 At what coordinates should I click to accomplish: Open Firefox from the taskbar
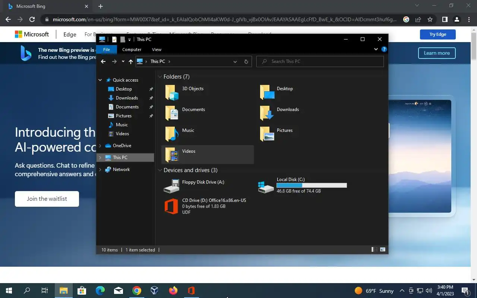point(173,291)
